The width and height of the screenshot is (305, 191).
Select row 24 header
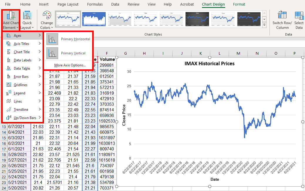4,188
